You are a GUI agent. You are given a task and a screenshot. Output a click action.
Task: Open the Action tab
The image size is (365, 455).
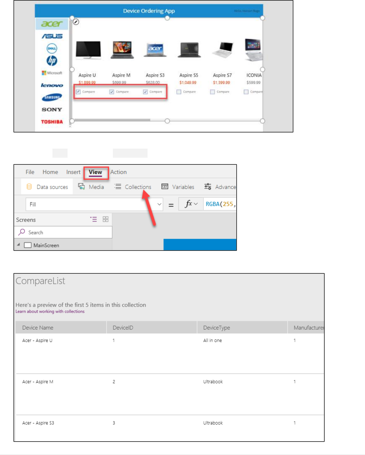119,172
